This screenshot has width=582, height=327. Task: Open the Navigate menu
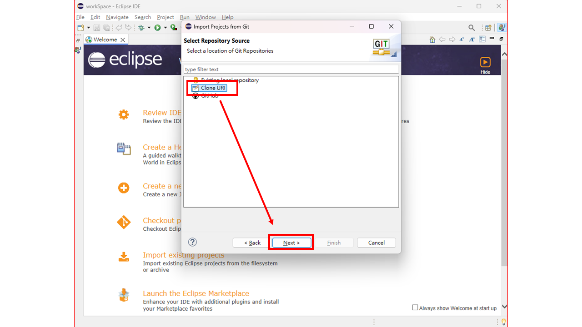117,17
